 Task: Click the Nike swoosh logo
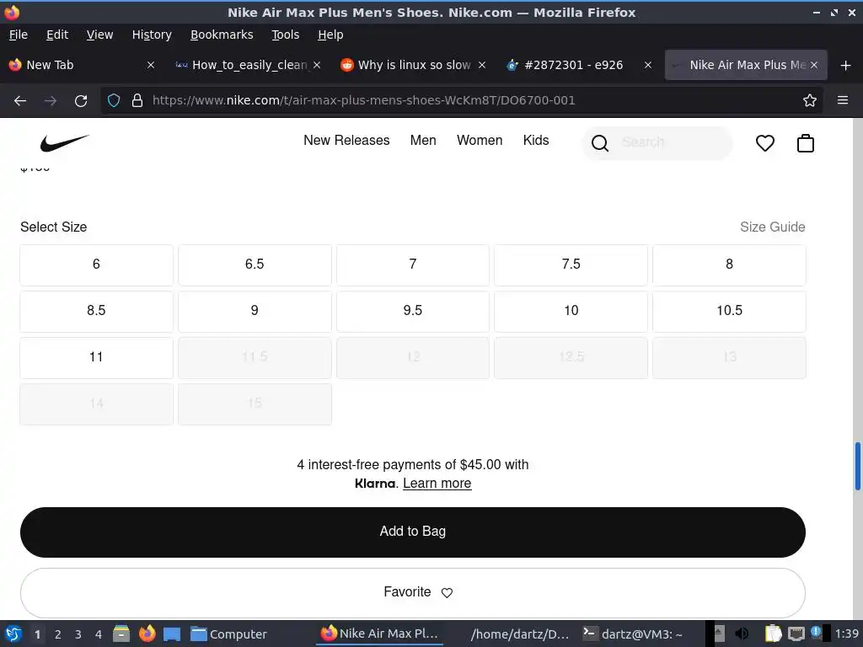(64, 142)
